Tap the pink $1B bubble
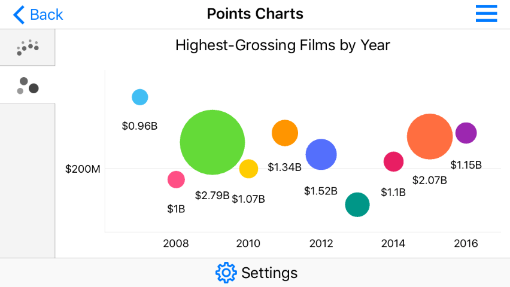The height and width of the screenshot is (287, 510). 175,179
